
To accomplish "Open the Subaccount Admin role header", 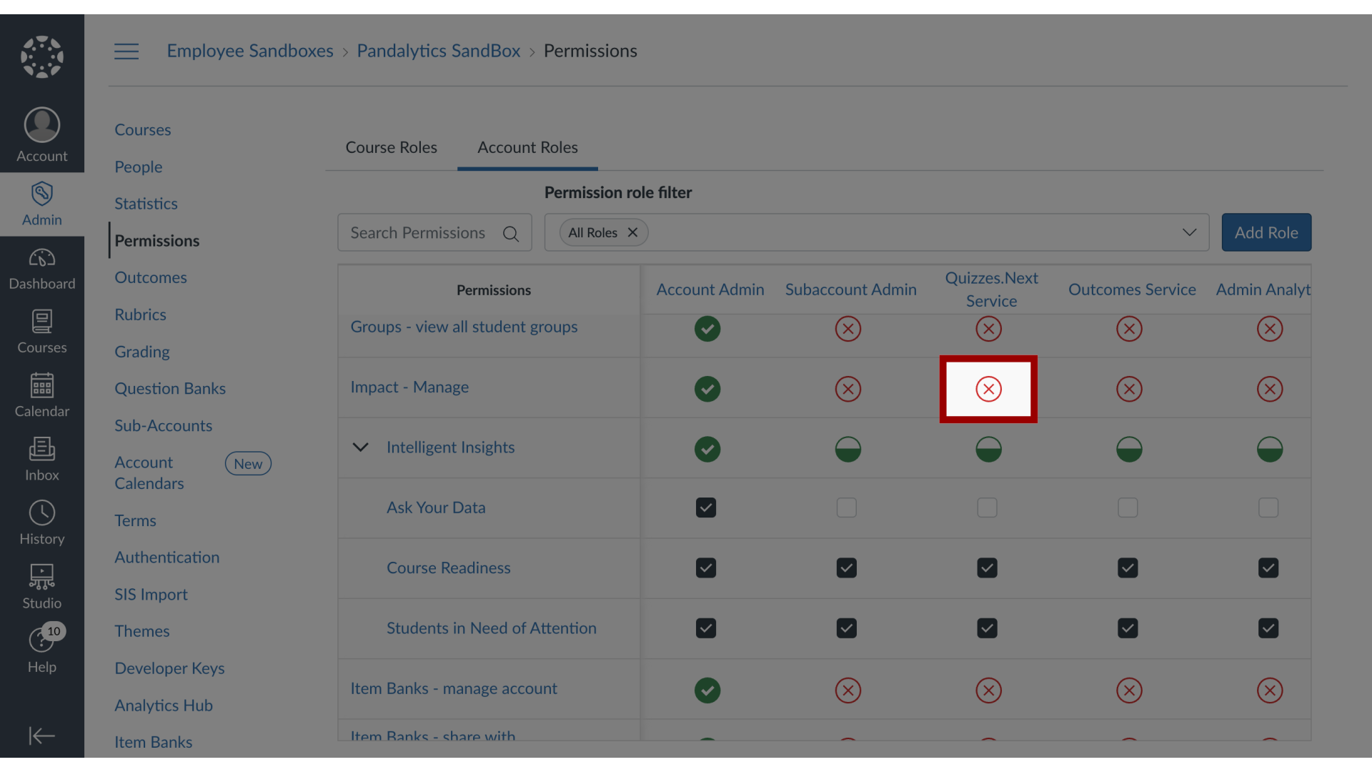I will 851,289.
